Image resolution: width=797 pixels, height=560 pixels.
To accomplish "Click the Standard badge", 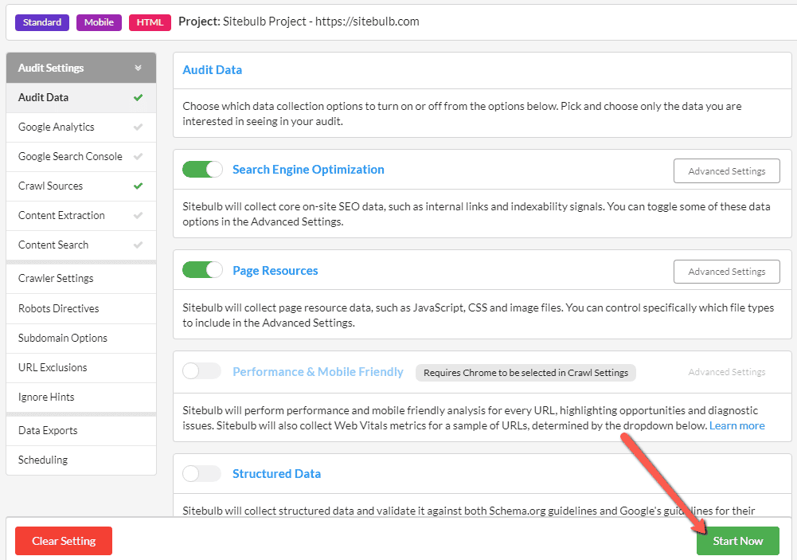I will click(42, 22).
